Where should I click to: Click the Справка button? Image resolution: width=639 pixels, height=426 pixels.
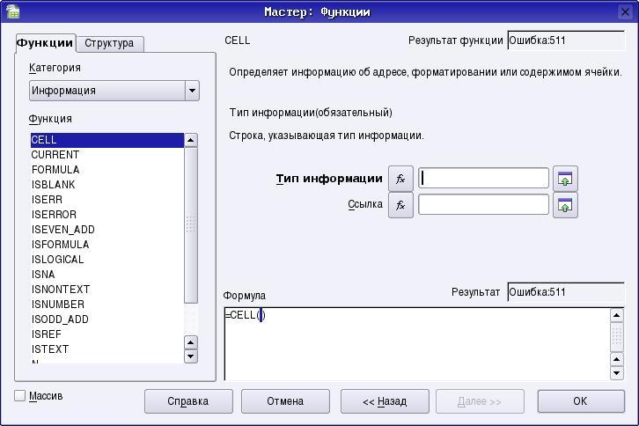pos(188,401)
